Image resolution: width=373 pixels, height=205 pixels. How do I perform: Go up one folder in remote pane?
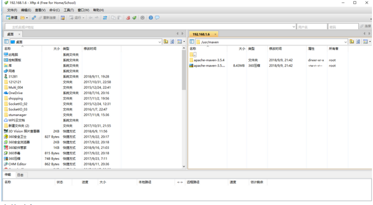click(351, 42)
